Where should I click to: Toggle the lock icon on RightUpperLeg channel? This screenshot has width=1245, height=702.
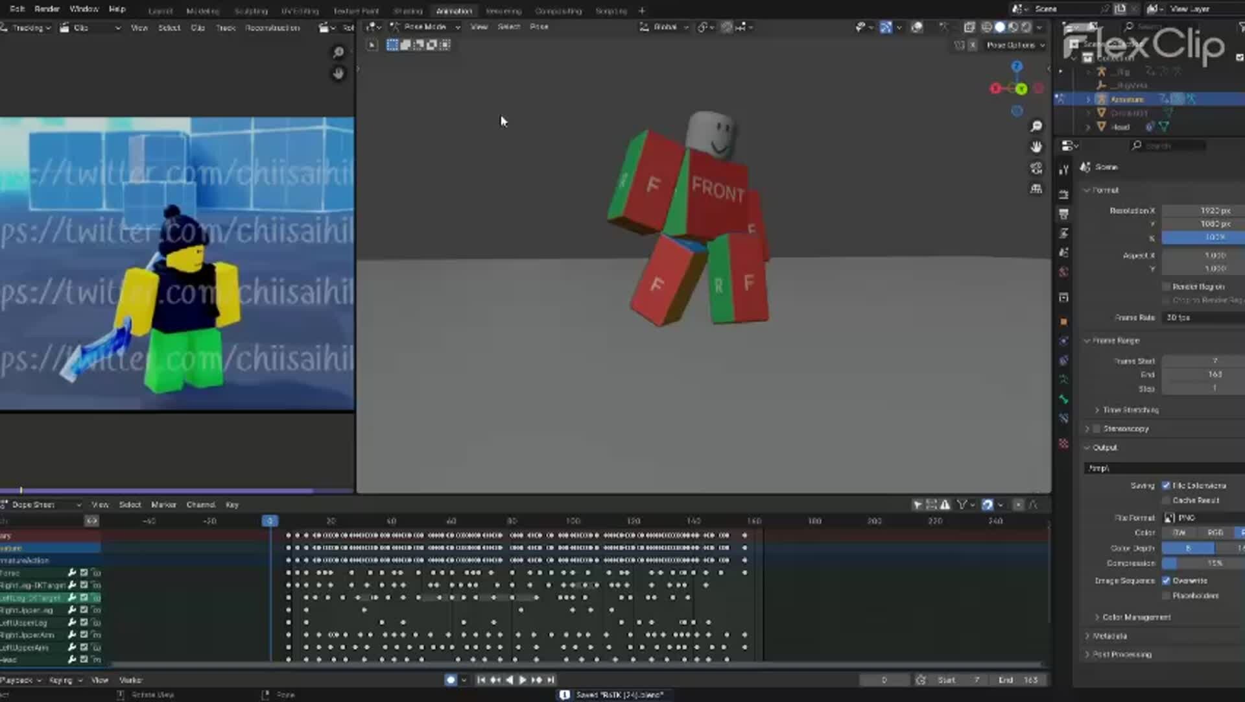tap(96, 610)
